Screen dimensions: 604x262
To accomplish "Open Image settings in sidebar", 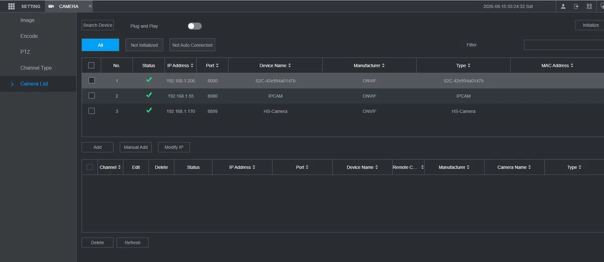I will pyautogui.click(x=28, y=20).
